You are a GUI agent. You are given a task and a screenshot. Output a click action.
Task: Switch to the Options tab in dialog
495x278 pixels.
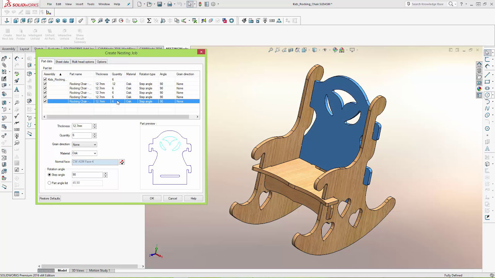(102, 62)
